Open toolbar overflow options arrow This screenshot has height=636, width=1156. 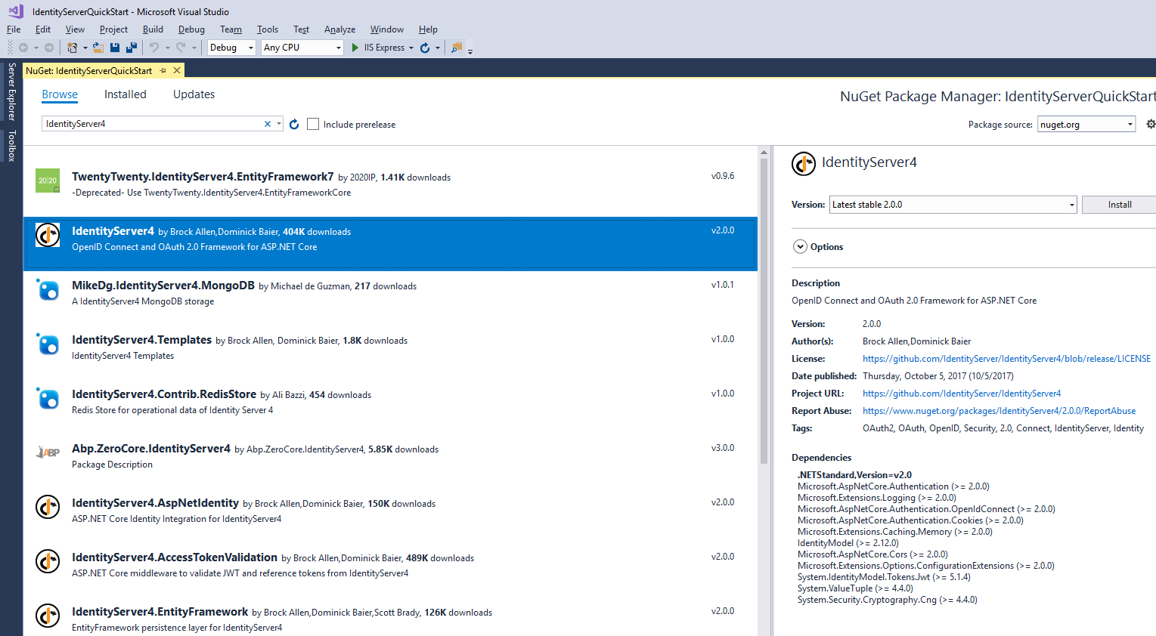point(470,51)
